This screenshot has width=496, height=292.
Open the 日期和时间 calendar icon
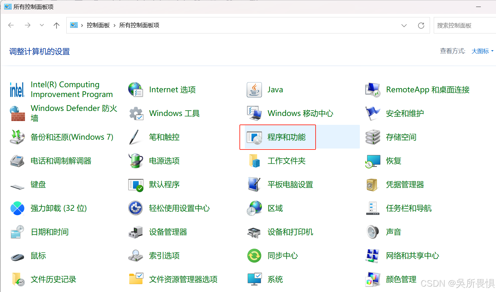click(17, 232)
